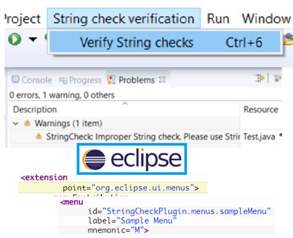293x238 pixels.
Task: Open the Run menu
Action: tap(218, 19)
